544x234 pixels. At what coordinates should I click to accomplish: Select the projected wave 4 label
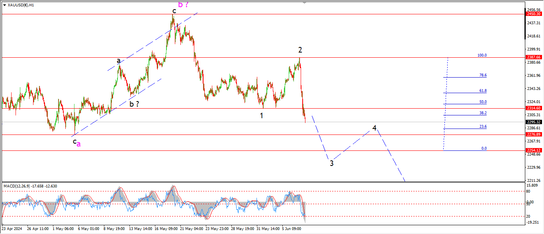tap(374, 128)
